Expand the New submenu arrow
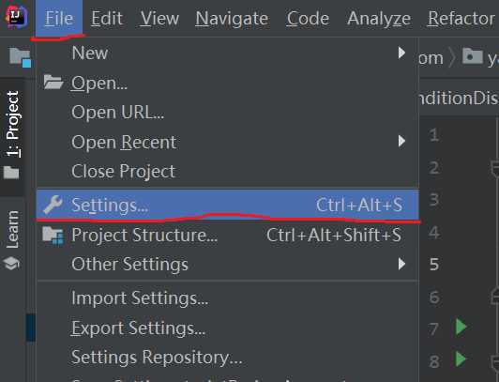 [x=402, y=53]
